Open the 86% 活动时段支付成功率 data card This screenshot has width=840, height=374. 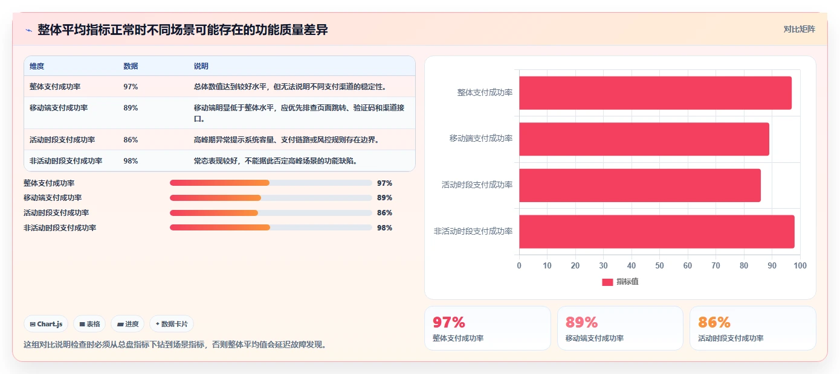(752, 328)
